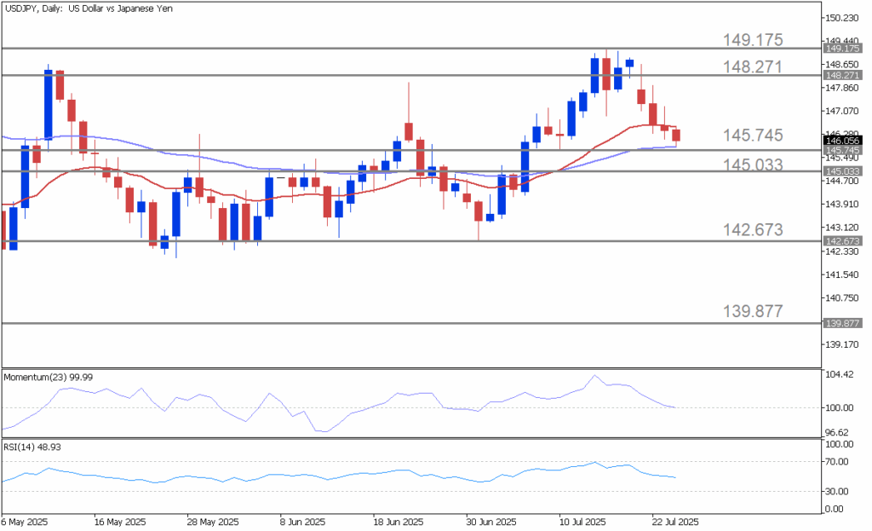Select the RSI(14) 48.93 indicator label
This screenshot has height=531, width=872.
tap(32, 447)
